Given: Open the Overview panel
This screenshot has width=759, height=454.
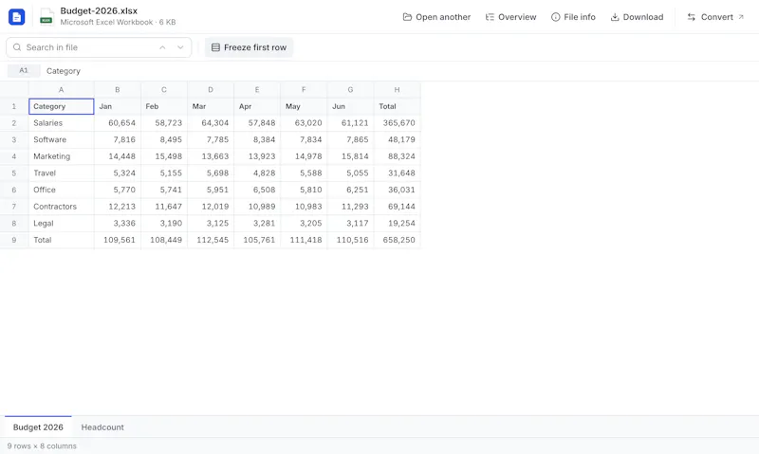Looking at the screenshot, I should pyautogui.click(x=510, y=17).
